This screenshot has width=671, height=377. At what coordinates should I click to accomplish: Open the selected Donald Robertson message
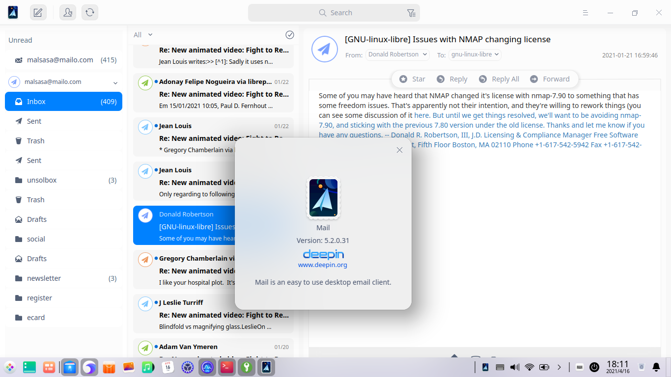click(x=184, y=226)
